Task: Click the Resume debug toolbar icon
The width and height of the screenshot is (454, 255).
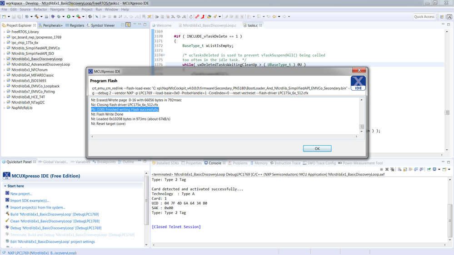Action: [104, 17]
